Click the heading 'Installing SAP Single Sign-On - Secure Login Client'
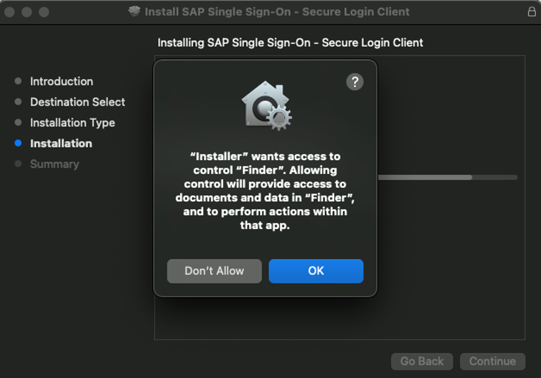 [290, 43]
